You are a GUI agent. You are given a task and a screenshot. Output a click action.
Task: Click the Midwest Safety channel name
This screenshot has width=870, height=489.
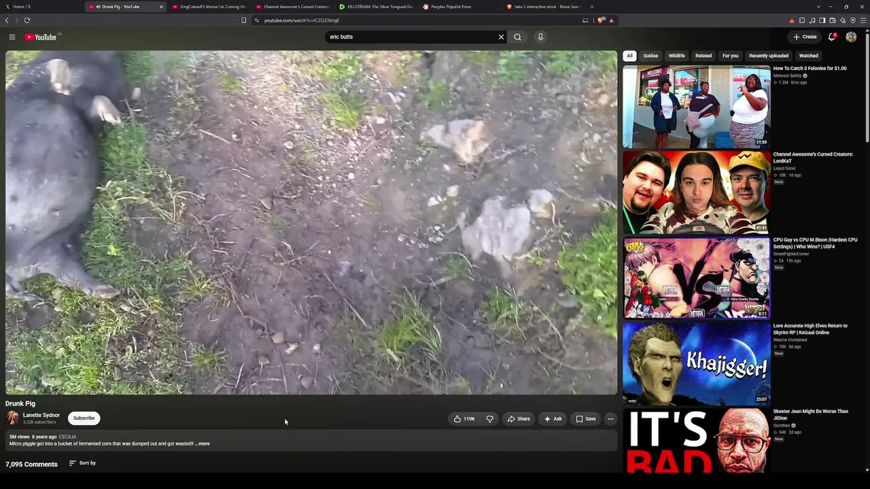(x=787, y=76)
